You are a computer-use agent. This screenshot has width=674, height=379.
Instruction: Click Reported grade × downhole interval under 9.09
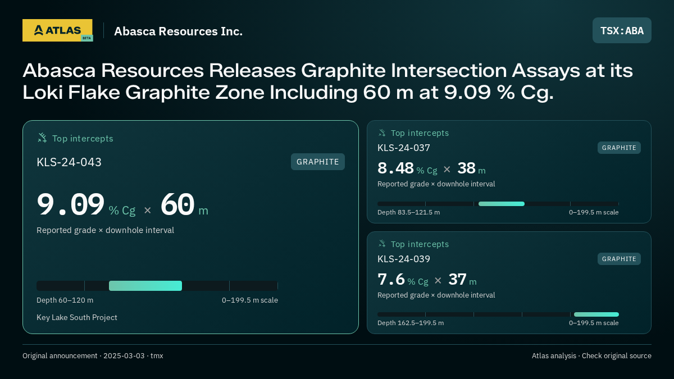[106, 230]
